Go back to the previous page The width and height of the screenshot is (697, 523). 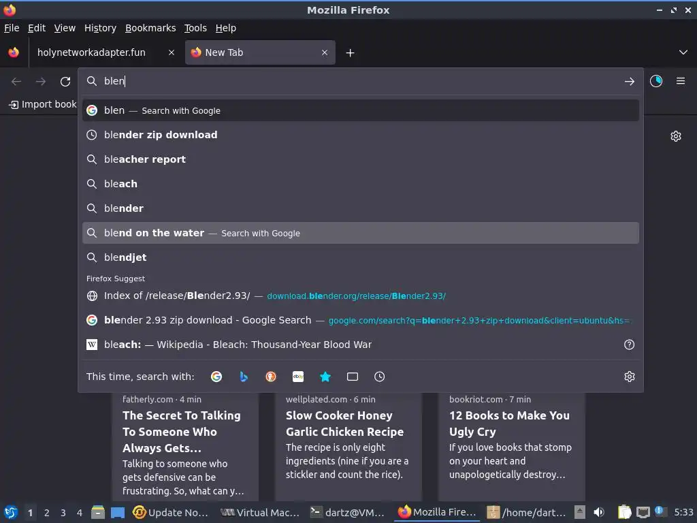(16, 82)
